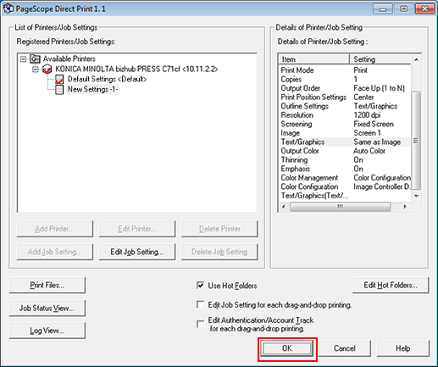This screenshot has width=438, height=367.
Task: Click the Same as Image setting value
Action: [377, 142]
